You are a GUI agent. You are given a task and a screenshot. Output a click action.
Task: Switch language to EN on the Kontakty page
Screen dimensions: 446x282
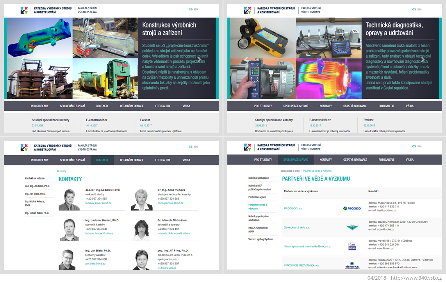pyautogui.click(x=196, y=147)
